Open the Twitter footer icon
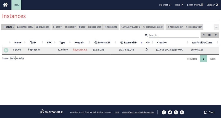Image resolution: width=221 pixels, height=118 pixels. pyautogui.click(x=170, y=112)
